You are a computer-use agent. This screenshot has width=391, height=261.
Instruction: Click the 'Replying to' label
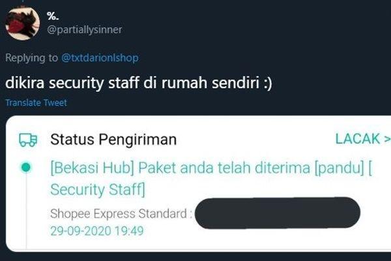31,57
